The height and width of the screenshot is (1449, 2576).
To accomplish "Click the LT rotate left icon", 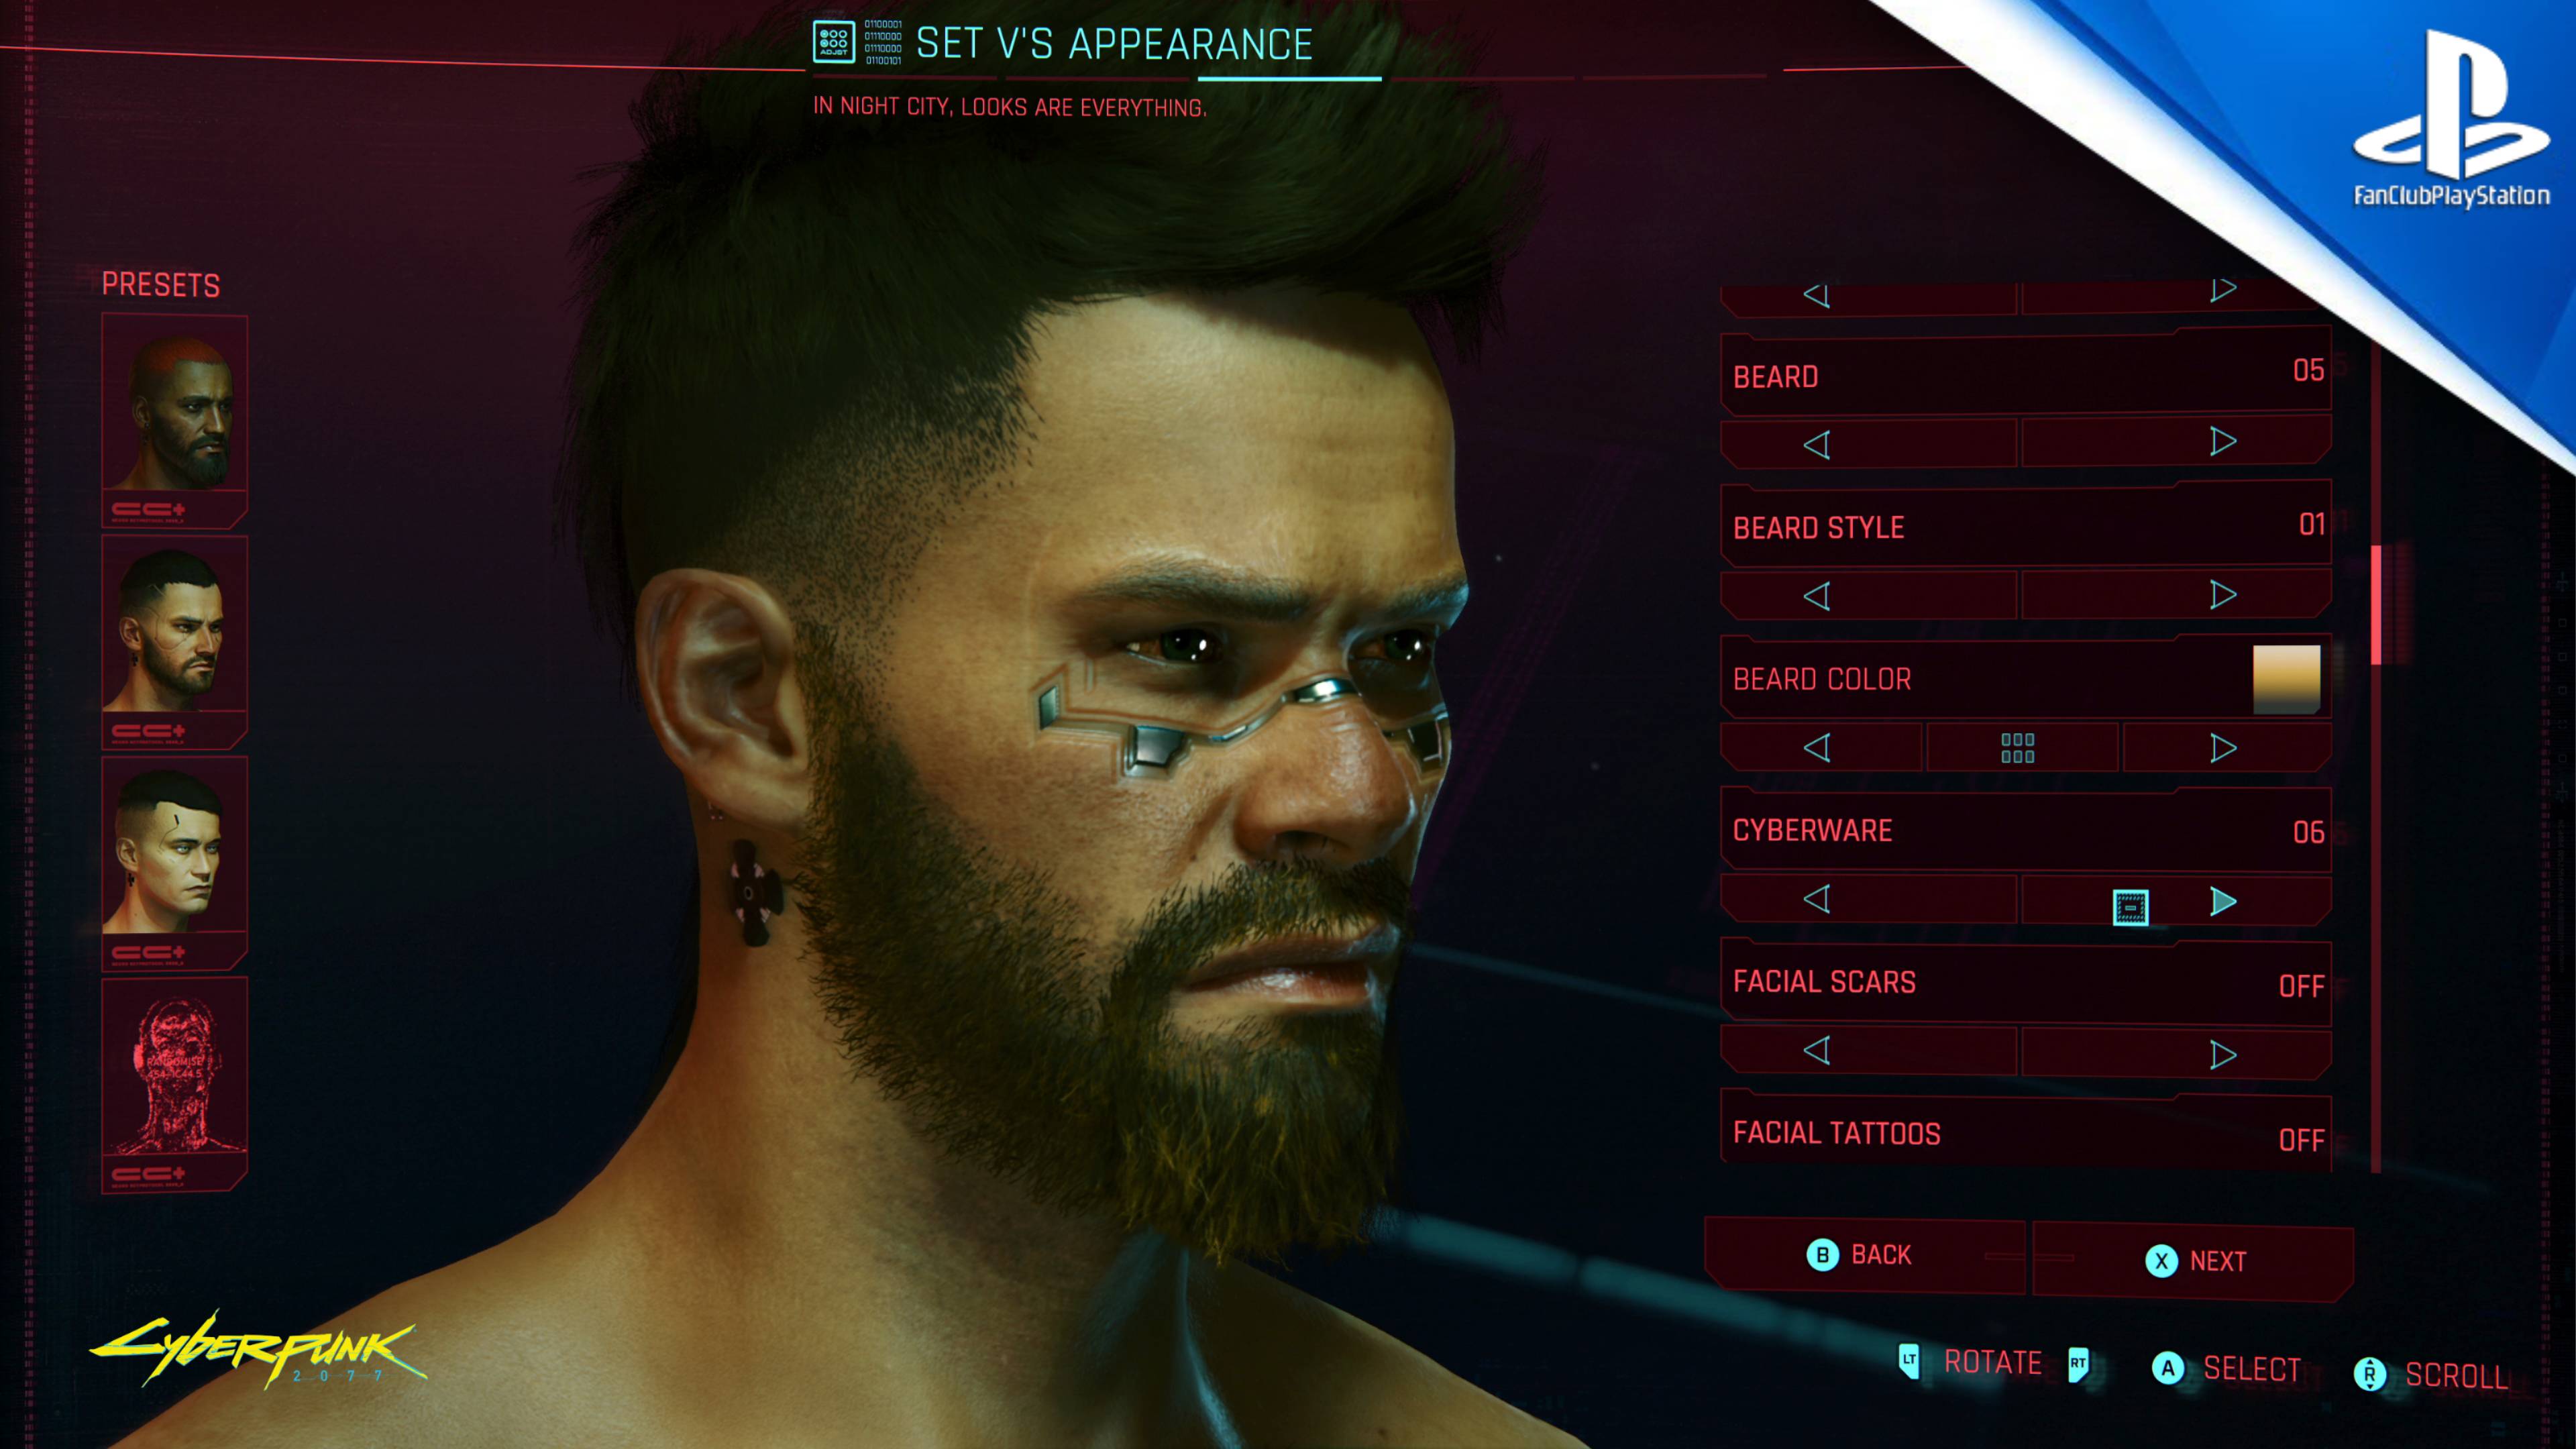I will [1908, 1361].
